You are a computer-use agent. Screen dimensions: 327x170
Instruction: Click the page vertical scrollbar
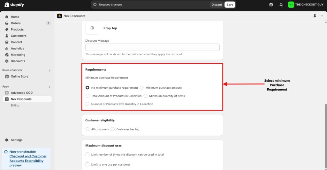click(x=326, y=136)
